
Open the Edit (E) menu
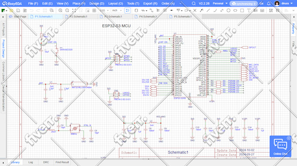[x=47, y=3]
